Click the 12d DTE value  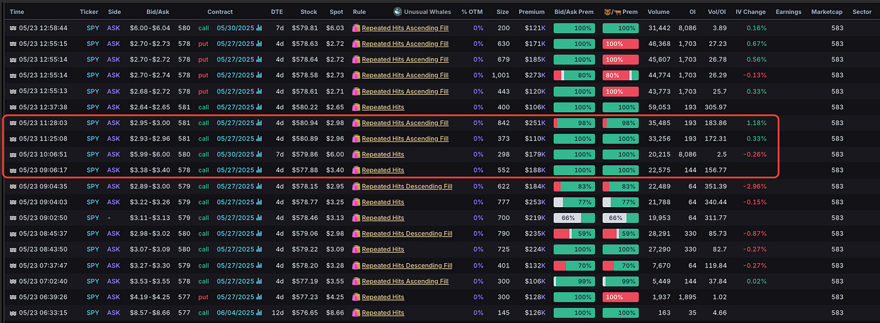click(279, 313)
